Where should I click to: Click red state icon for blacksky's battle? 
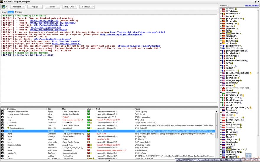(x=88, y=136)
